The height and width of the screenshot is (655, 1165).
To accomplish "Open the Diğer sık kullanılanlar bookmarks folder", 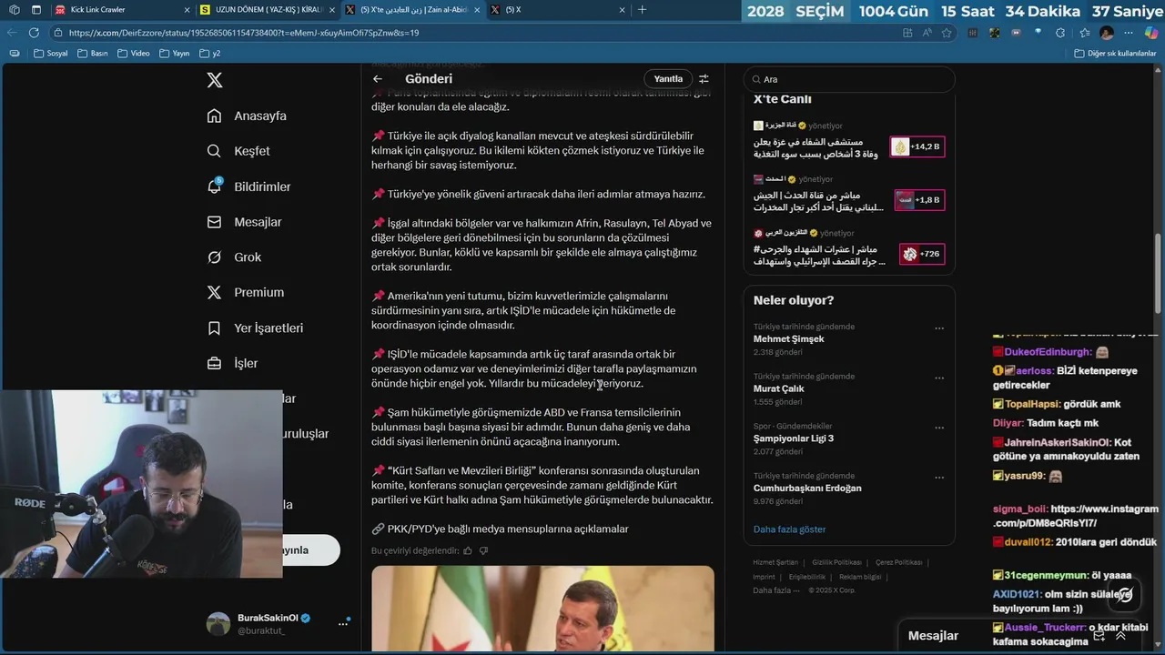I will coord(1114,53).
